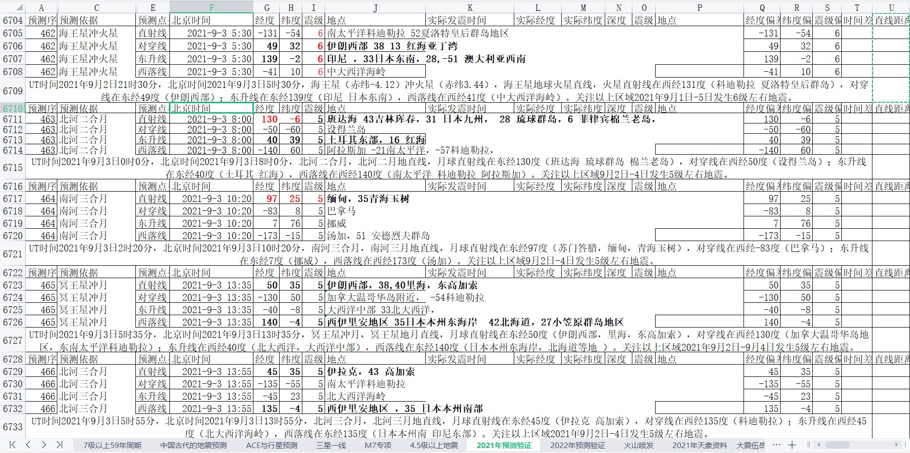The height and width of the screenshot is (453, 910).
Task: Select row 6710 header
Action: pos(12,108)
